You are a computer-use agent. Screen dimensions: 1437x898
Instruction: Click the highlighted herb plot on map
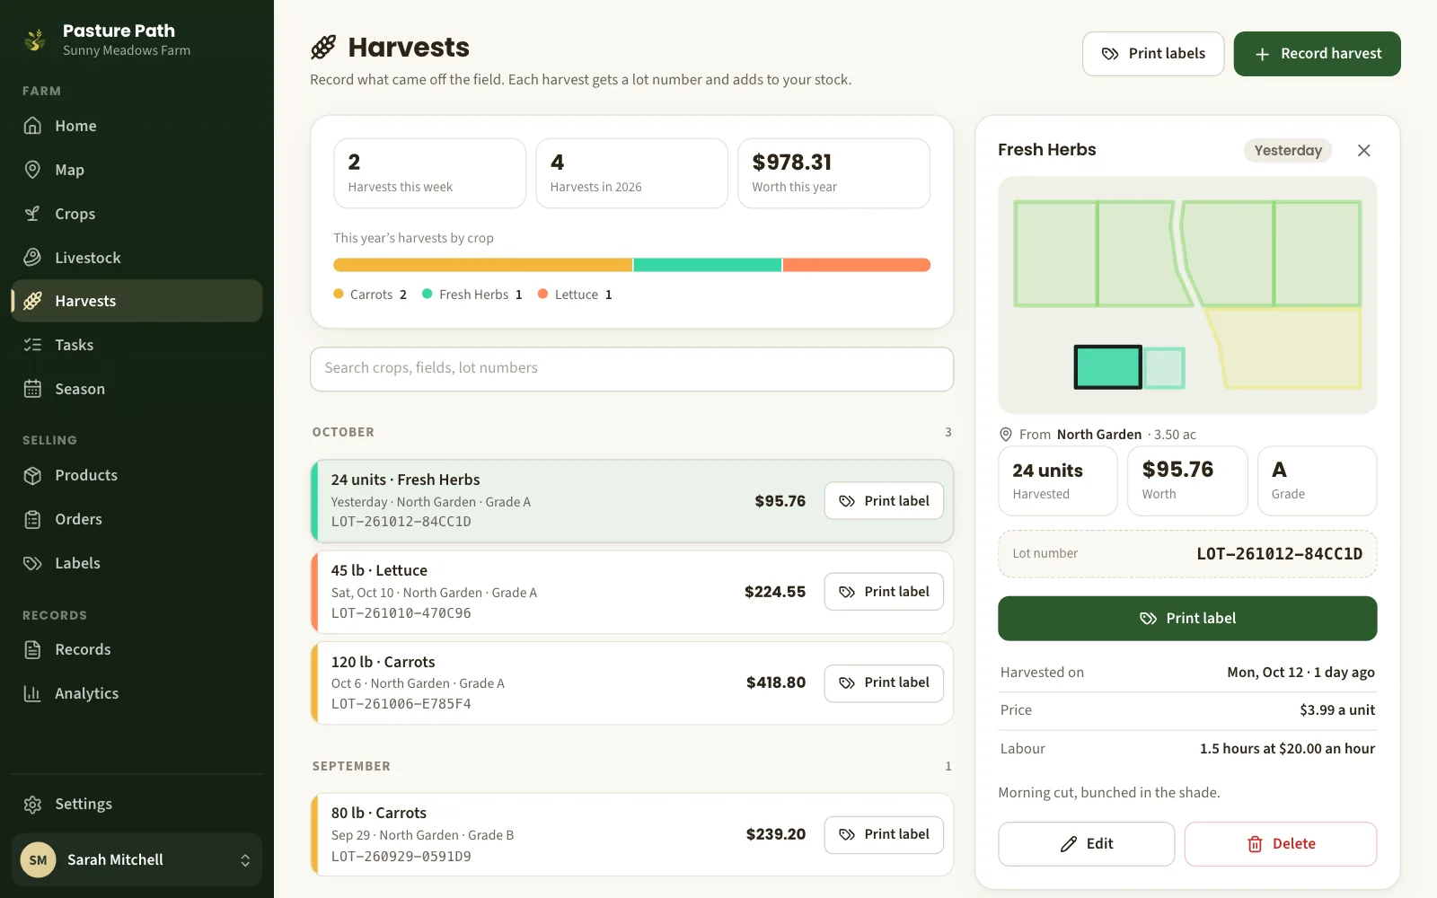pos(1108,367)
